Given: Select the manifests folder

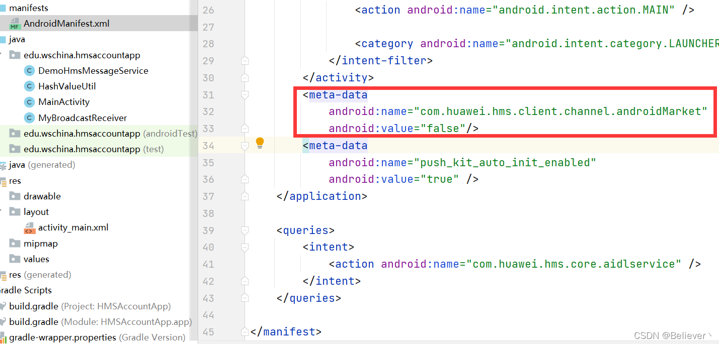Looking at the screenshot, I should click(29, 8).
